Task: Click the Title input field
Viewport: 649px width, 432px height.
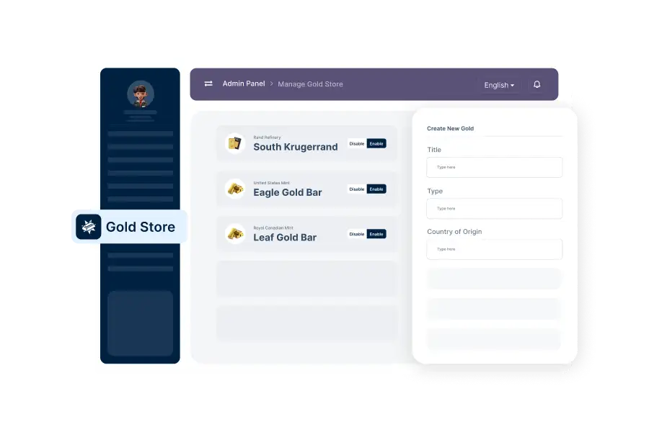Action: [494, 167]
